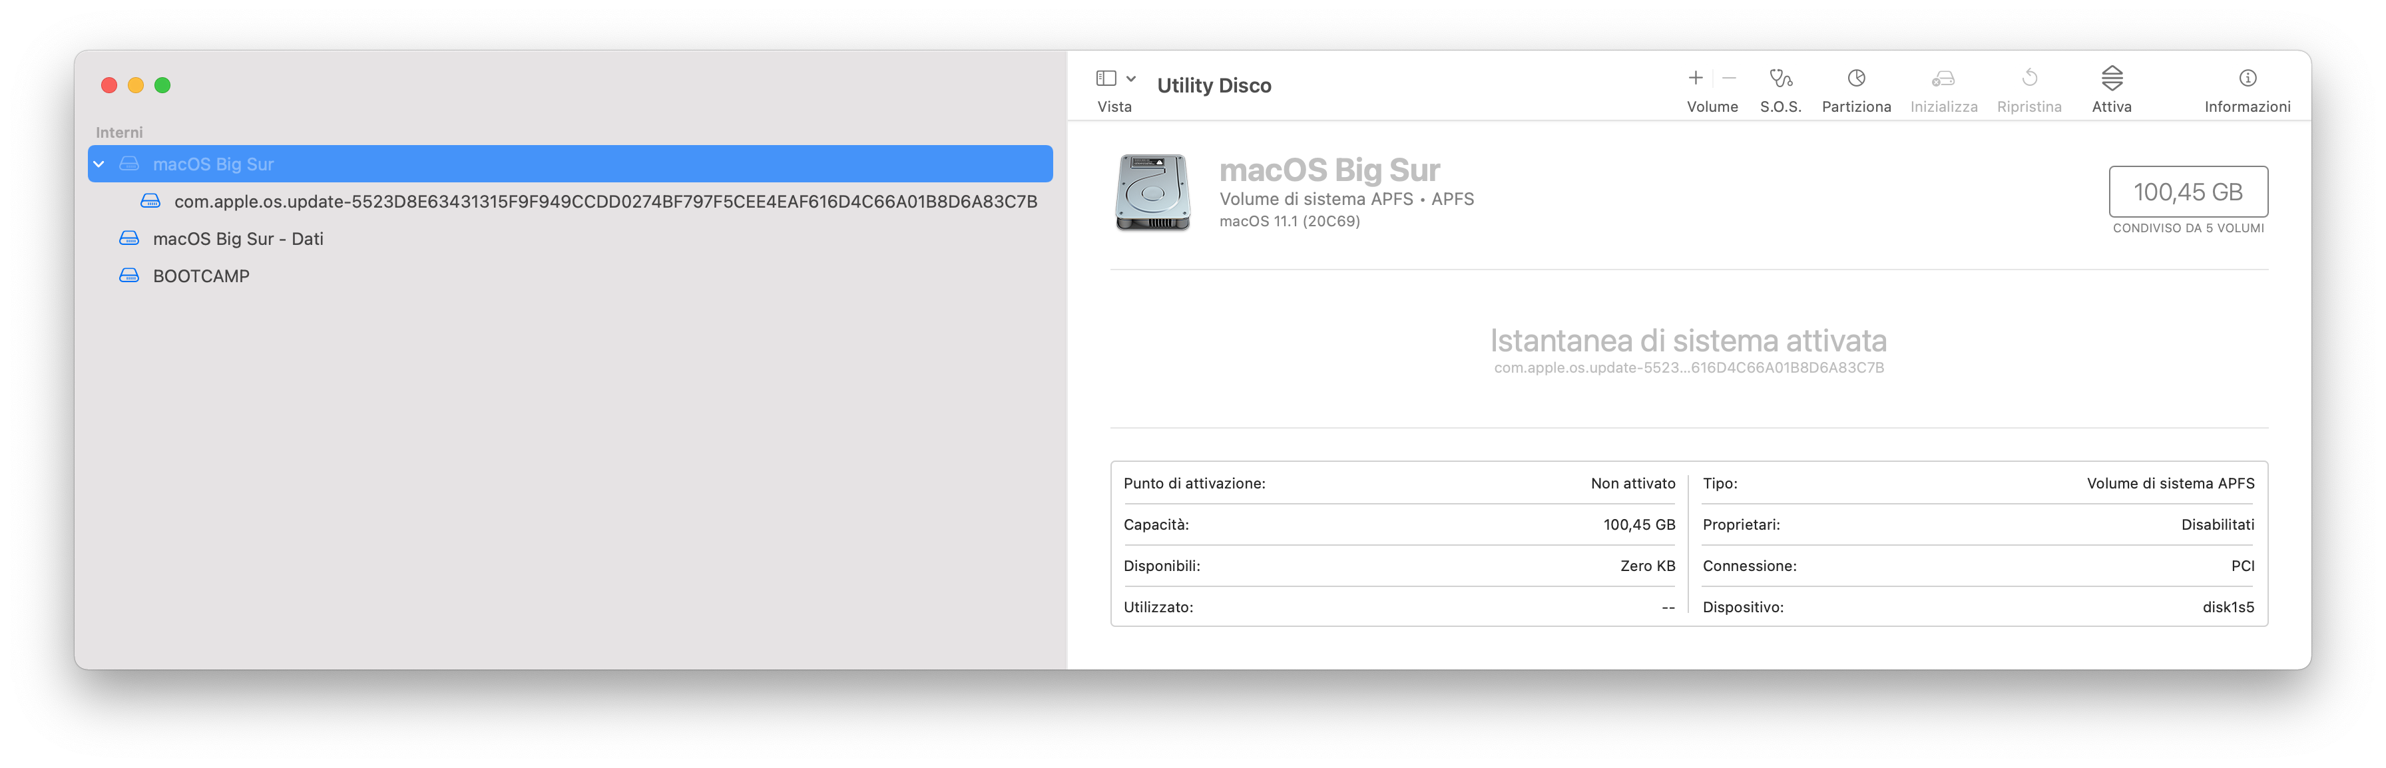This screenshot has height=768, width=2386.
Task: Open the Vista view dropdown chevron
Action: tap(1130, 78)
